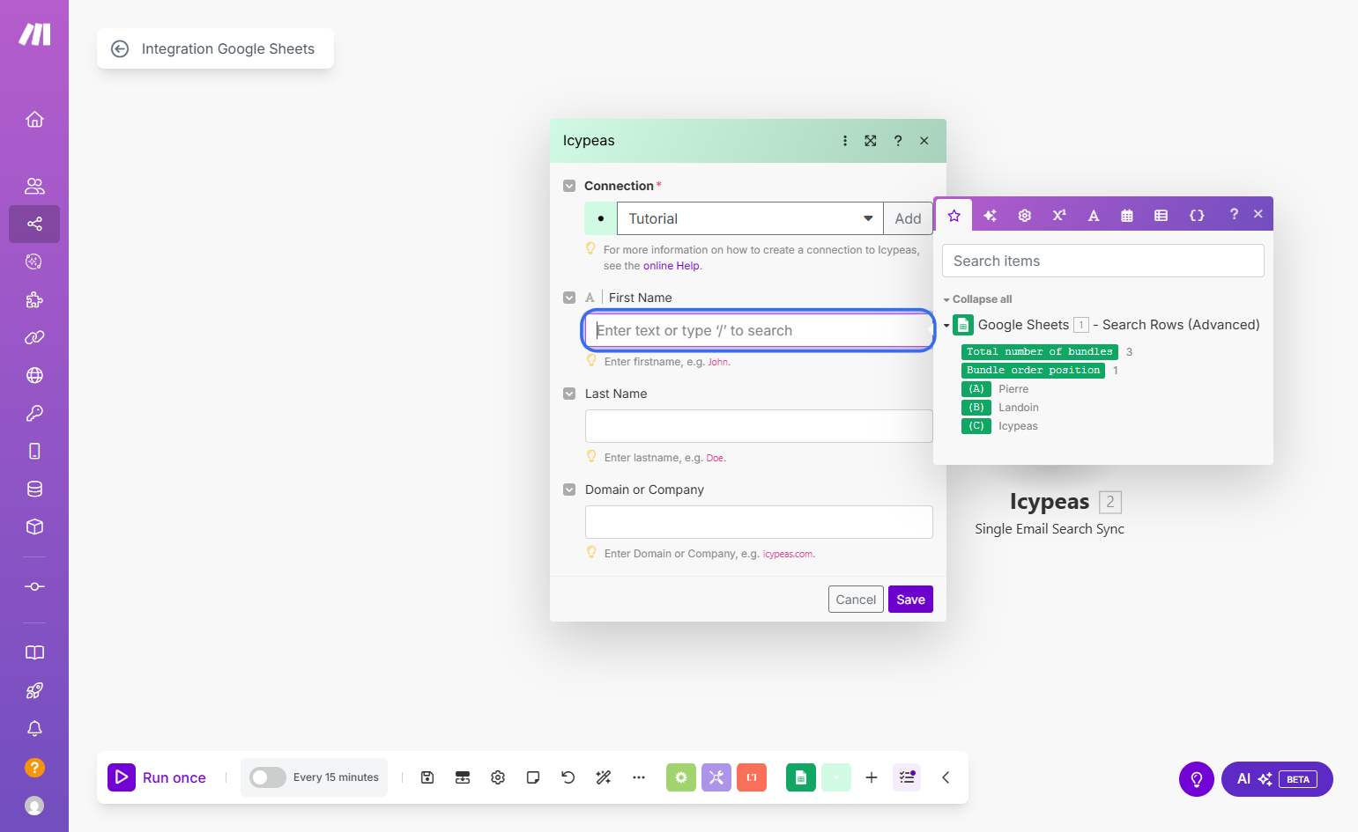Open the Tutorial connection dropdown

click(749, 218)
